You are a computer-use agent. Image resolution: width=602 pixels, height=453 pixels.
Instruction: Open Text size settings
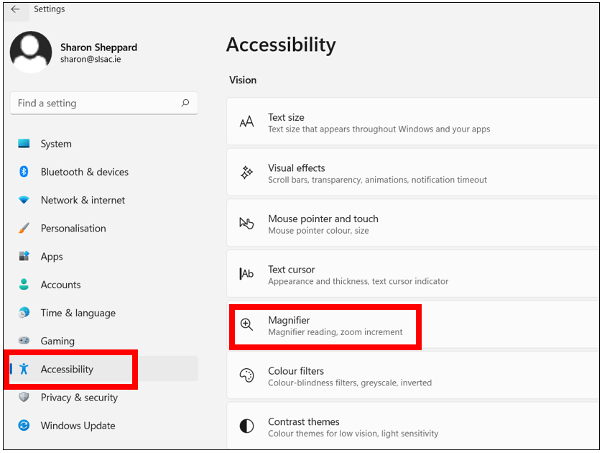413,122
